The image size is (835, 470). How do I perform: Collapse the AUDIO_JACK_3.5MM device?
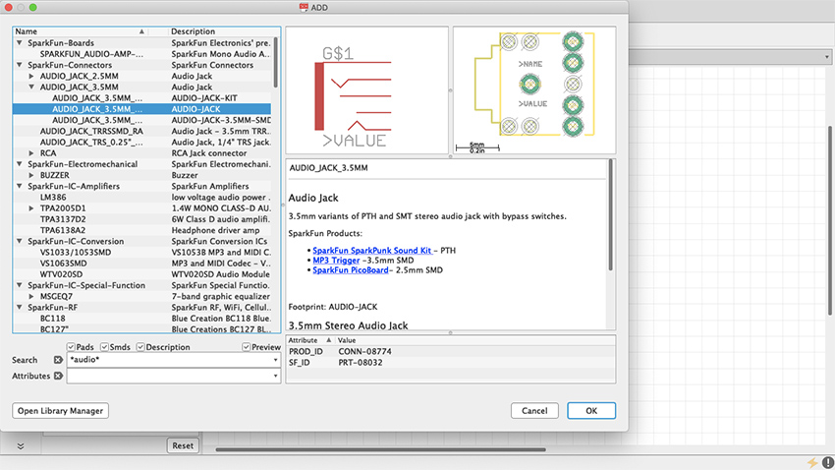31,87
